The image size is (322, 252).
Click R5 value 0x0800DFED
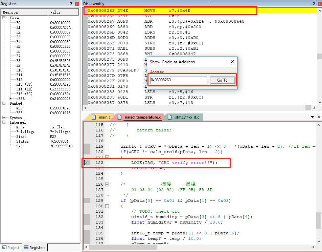60,46
